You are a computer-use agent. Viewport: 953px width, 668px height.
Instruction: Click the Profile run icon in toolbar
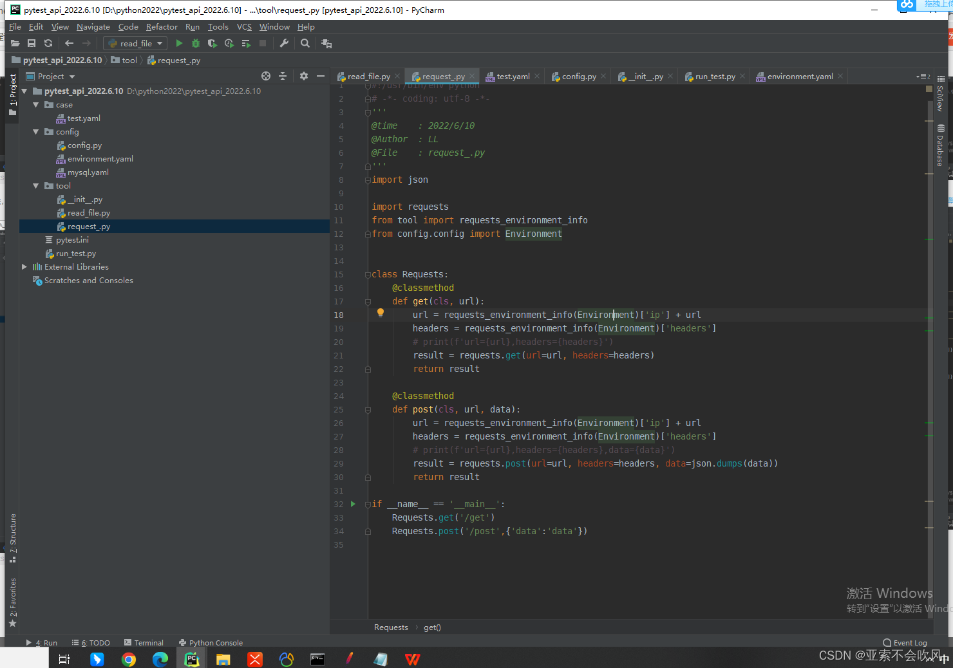229,43
